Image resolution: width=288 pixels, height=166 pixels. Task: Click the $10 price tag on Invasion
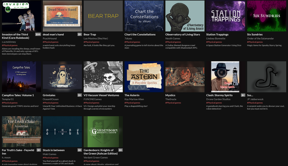click(38, 34)
